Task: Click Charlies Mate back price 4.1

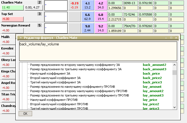Action: [x=88, y=5]
